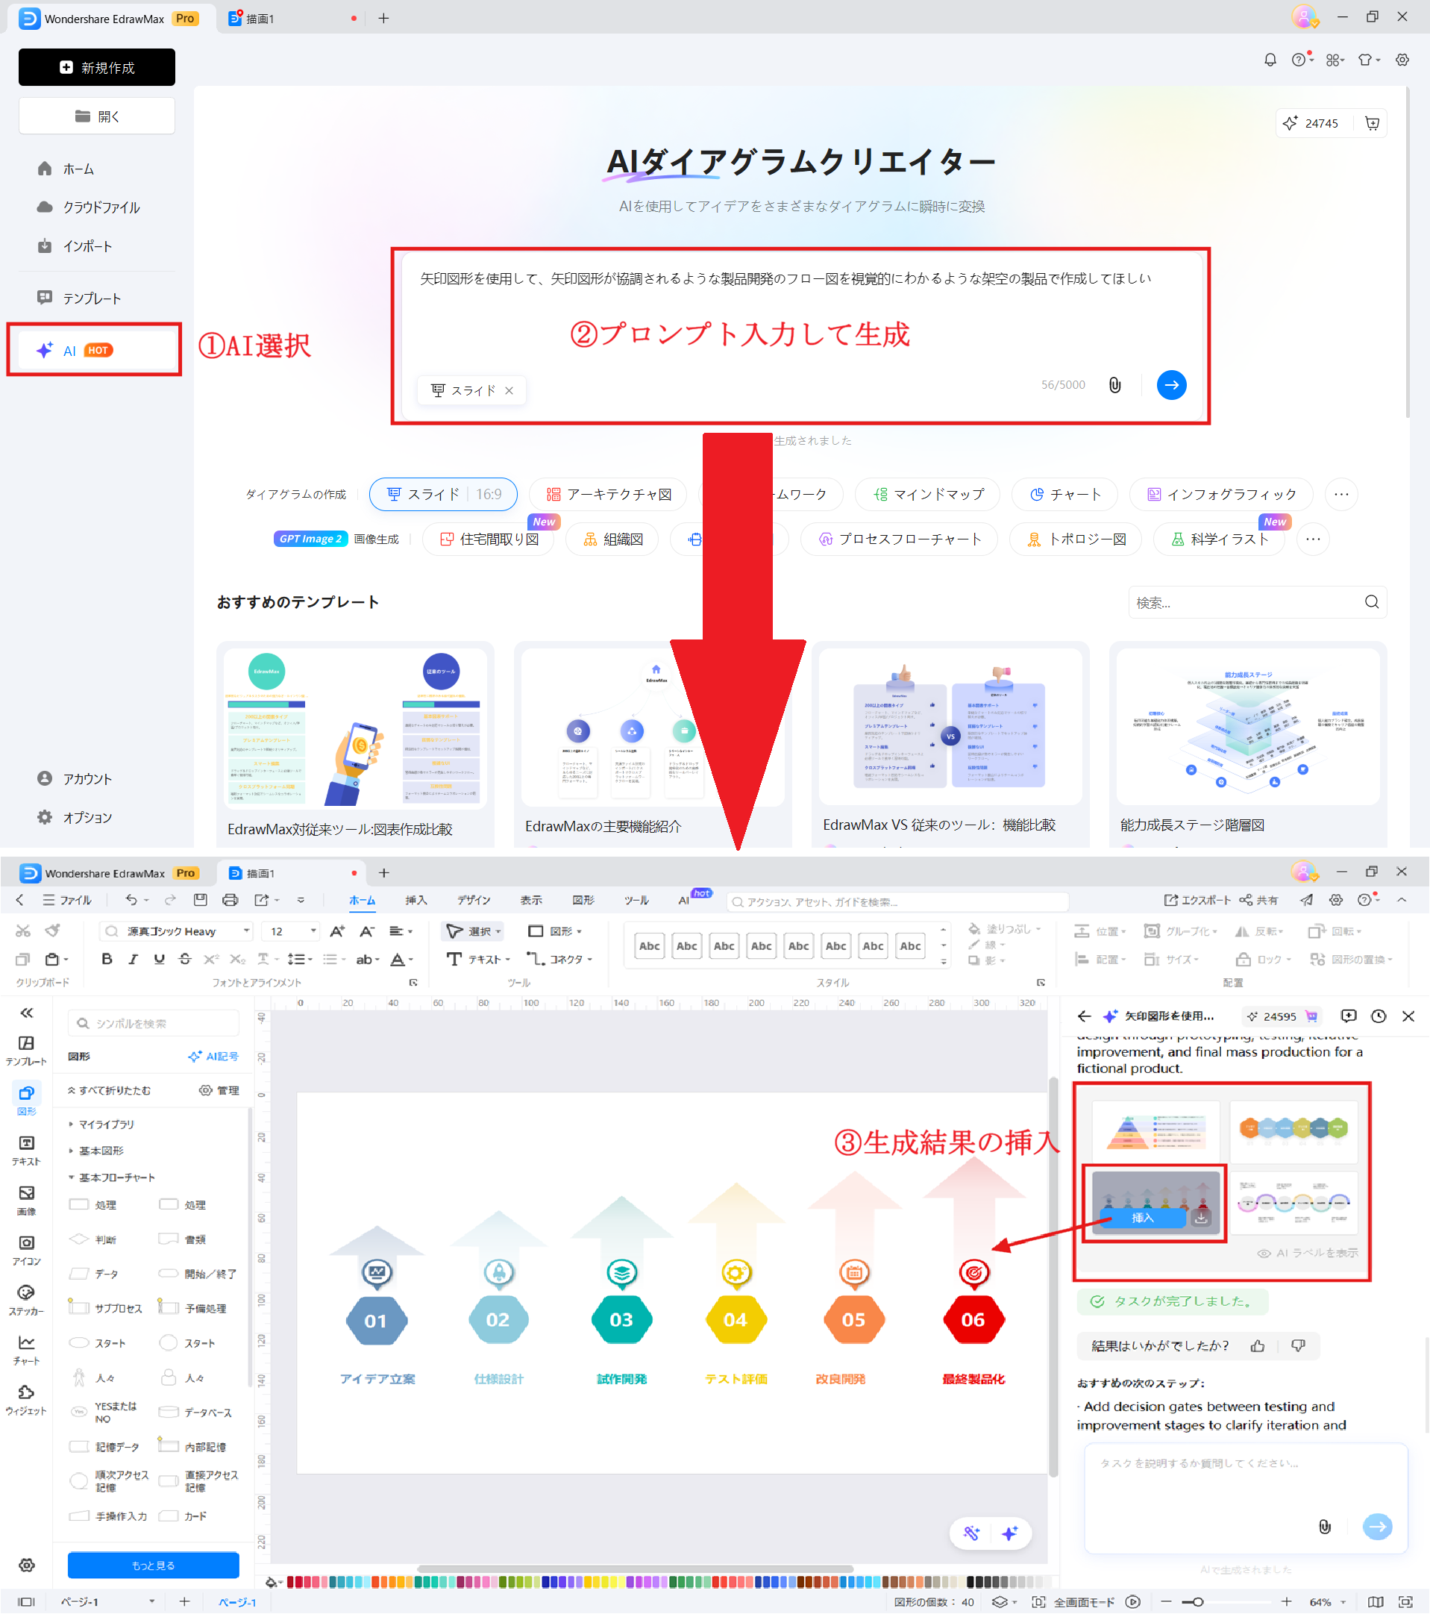Click the cut scissors icon
Screen dimensions: 1430x1617
22,931
